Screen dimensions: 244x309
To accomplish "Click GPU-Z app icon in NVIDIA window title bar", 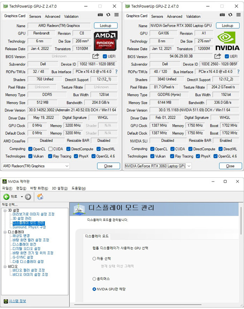I will coord(128,6).
